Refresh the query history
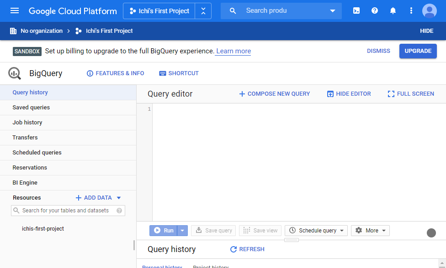The width and height of the screenshot is (446, 268). pos(247,249)
